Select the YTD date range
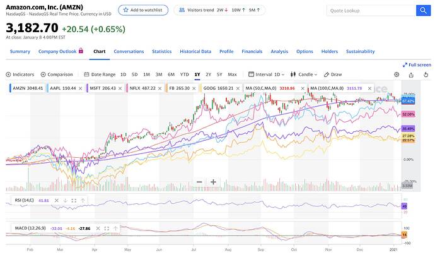 pos(185,74)
